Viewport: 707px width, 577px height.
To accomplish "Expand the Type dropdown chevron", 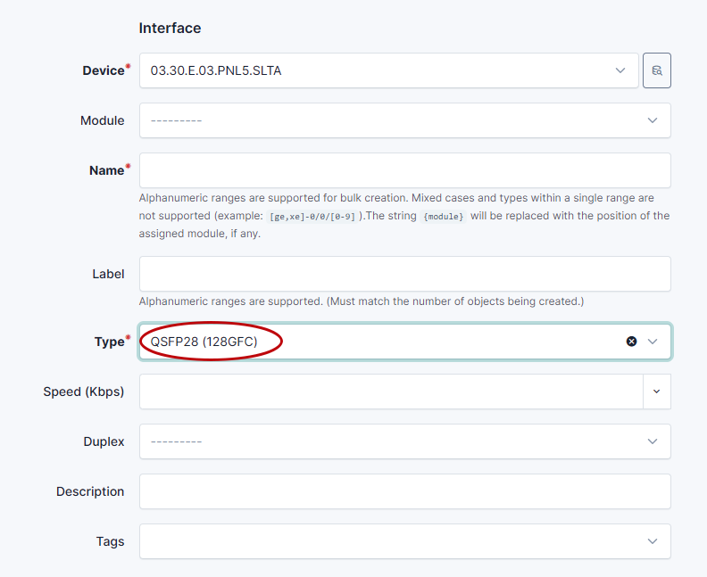I will pyautogui.click(x=652, y=342).
